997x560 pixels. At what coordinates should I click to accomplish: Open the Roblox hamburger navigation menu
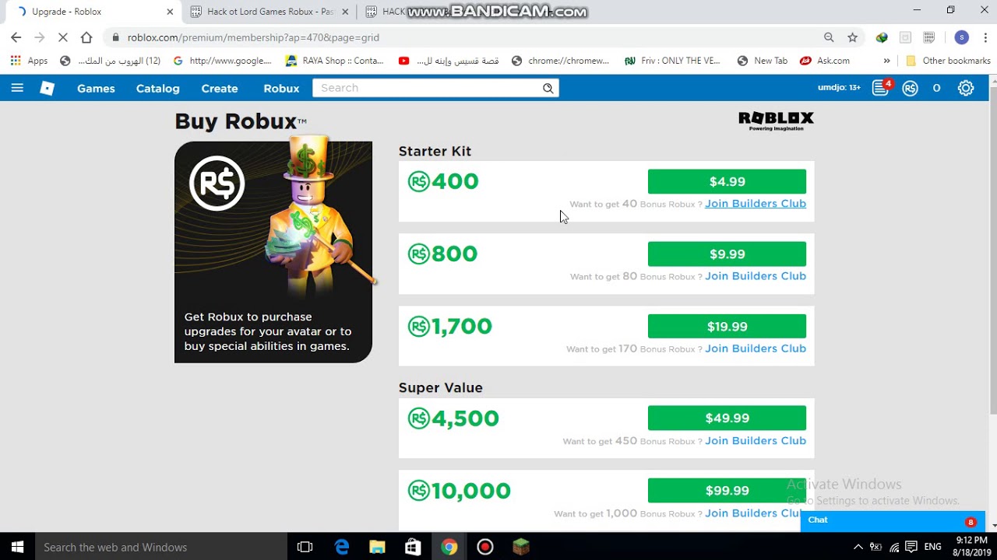tap(17, 88)
